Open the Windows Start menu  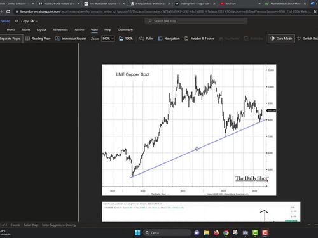pos(137,233)
